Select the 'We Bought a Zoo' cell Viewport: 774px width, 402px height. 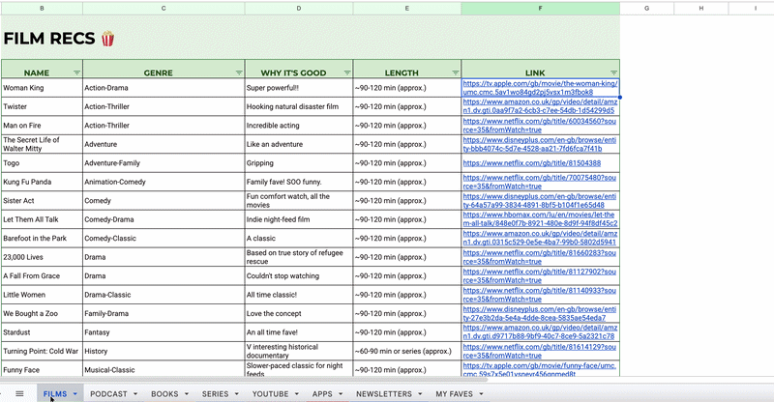42,314
